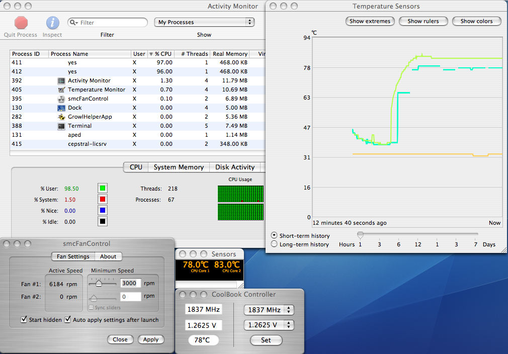508x354 pixels.
Task: Click the Inspect info icon
Action: point(52,23)
